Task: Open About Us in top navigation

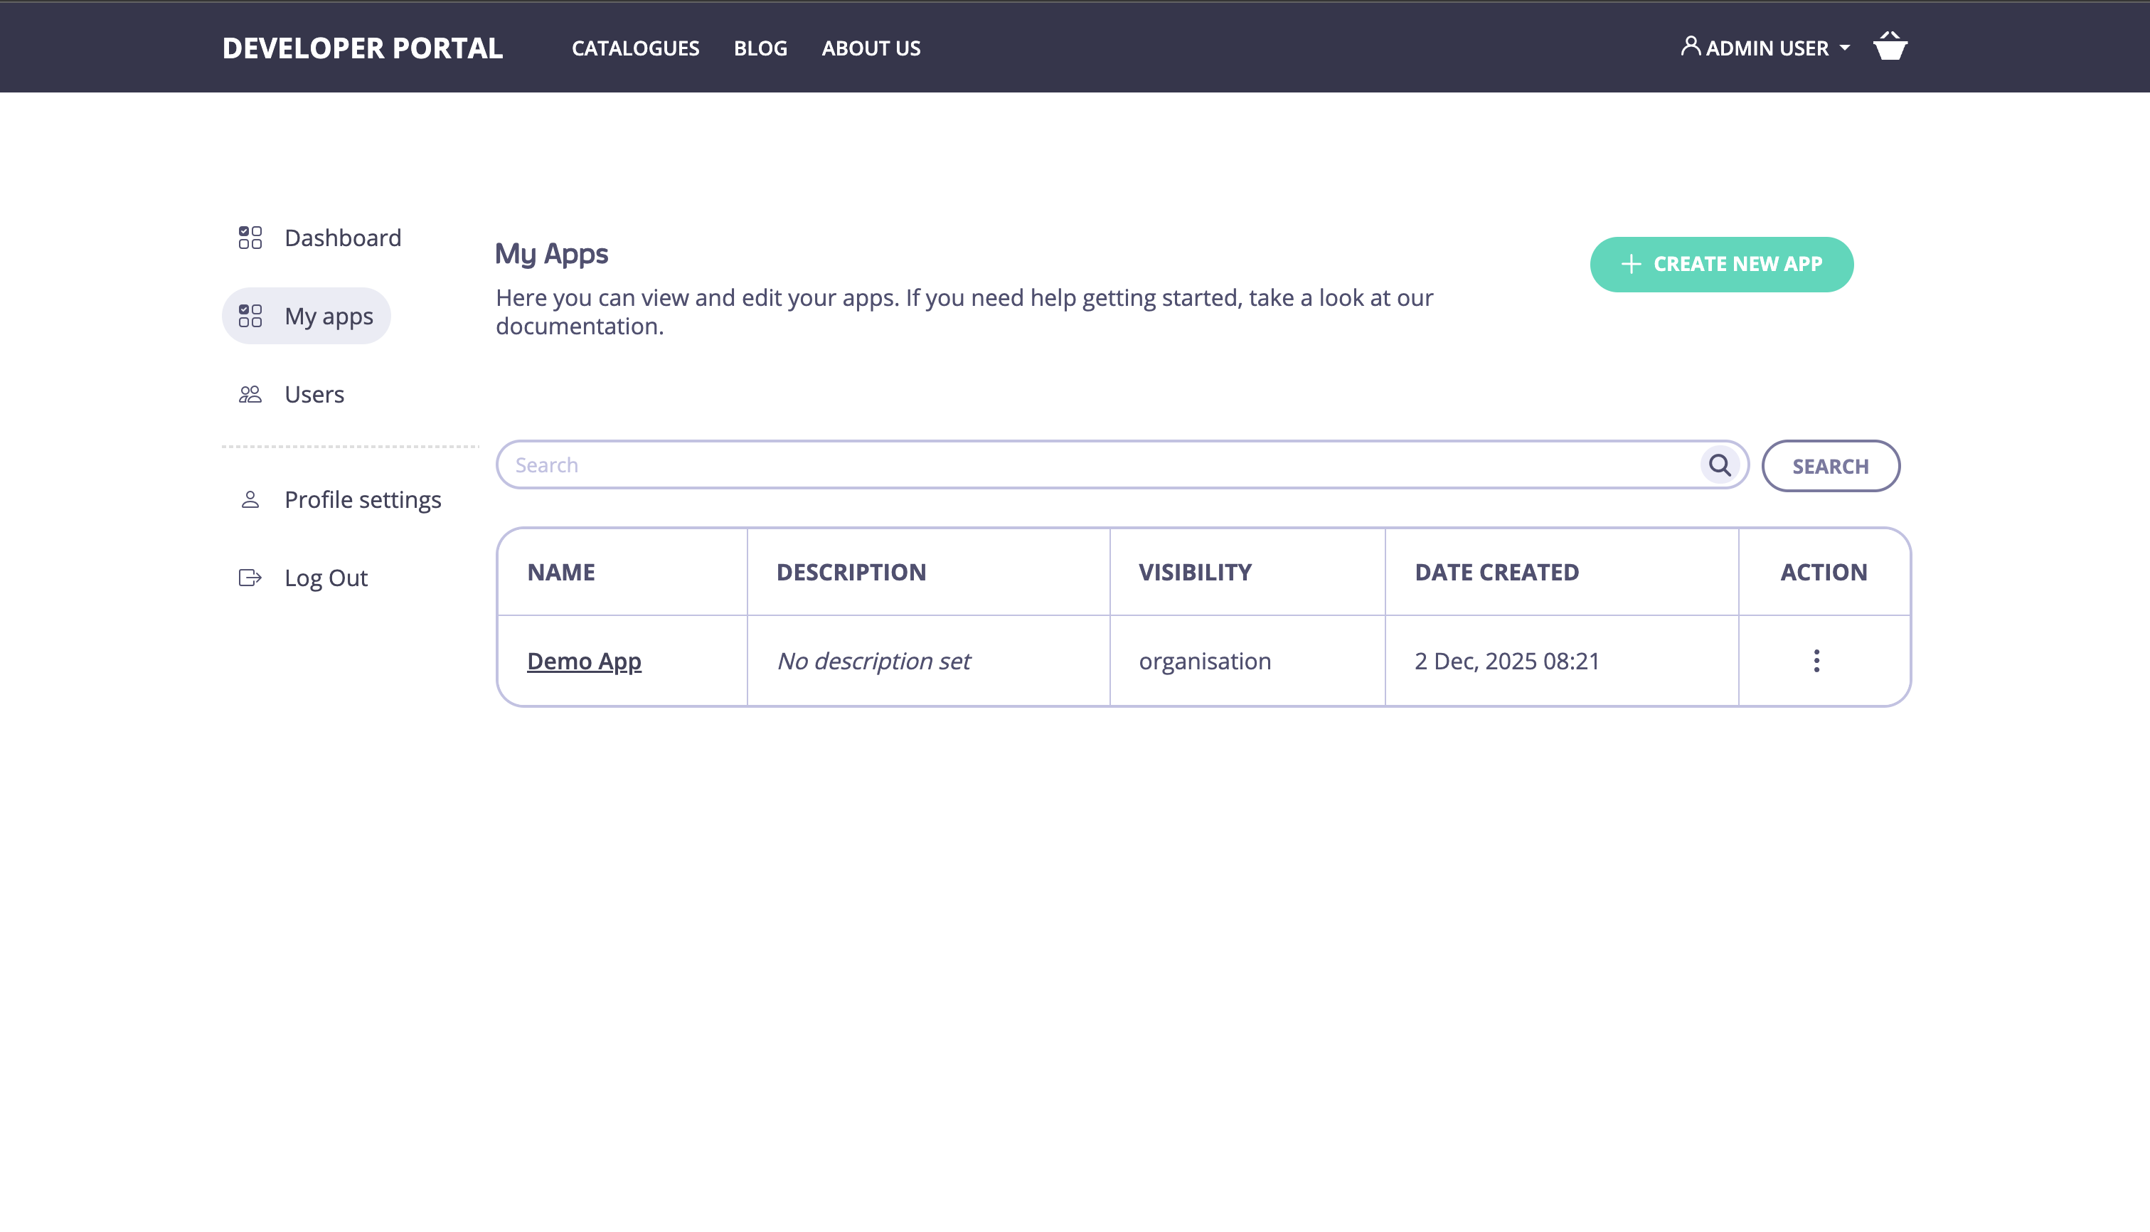Action: [x=871, y=48]
